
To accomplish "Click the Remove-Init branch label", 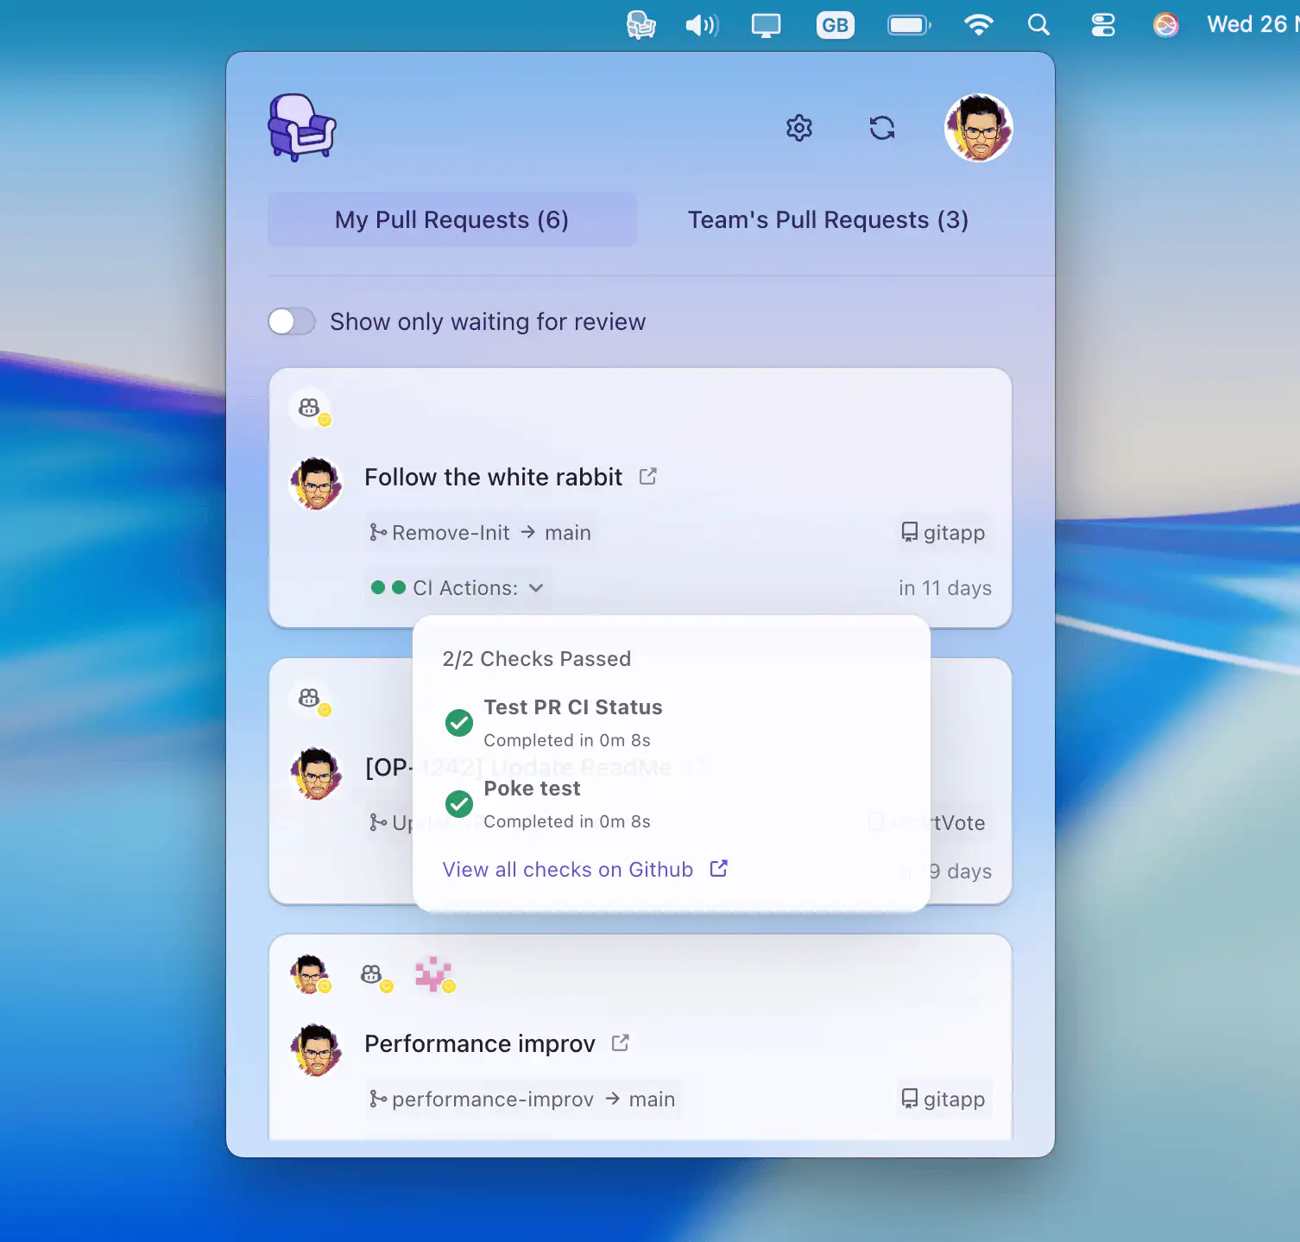I will click(450, 533).
